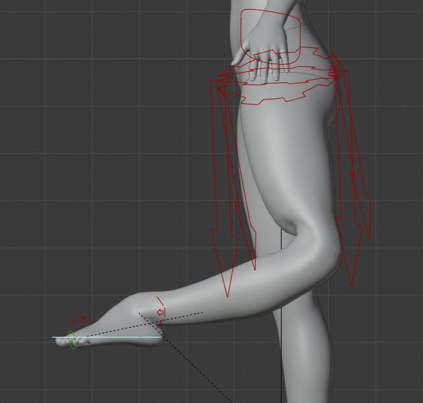Select the white horizontal foot control line
Viewport: 423px width, 403px height.
pyautogui.click(x=107, y=337)
